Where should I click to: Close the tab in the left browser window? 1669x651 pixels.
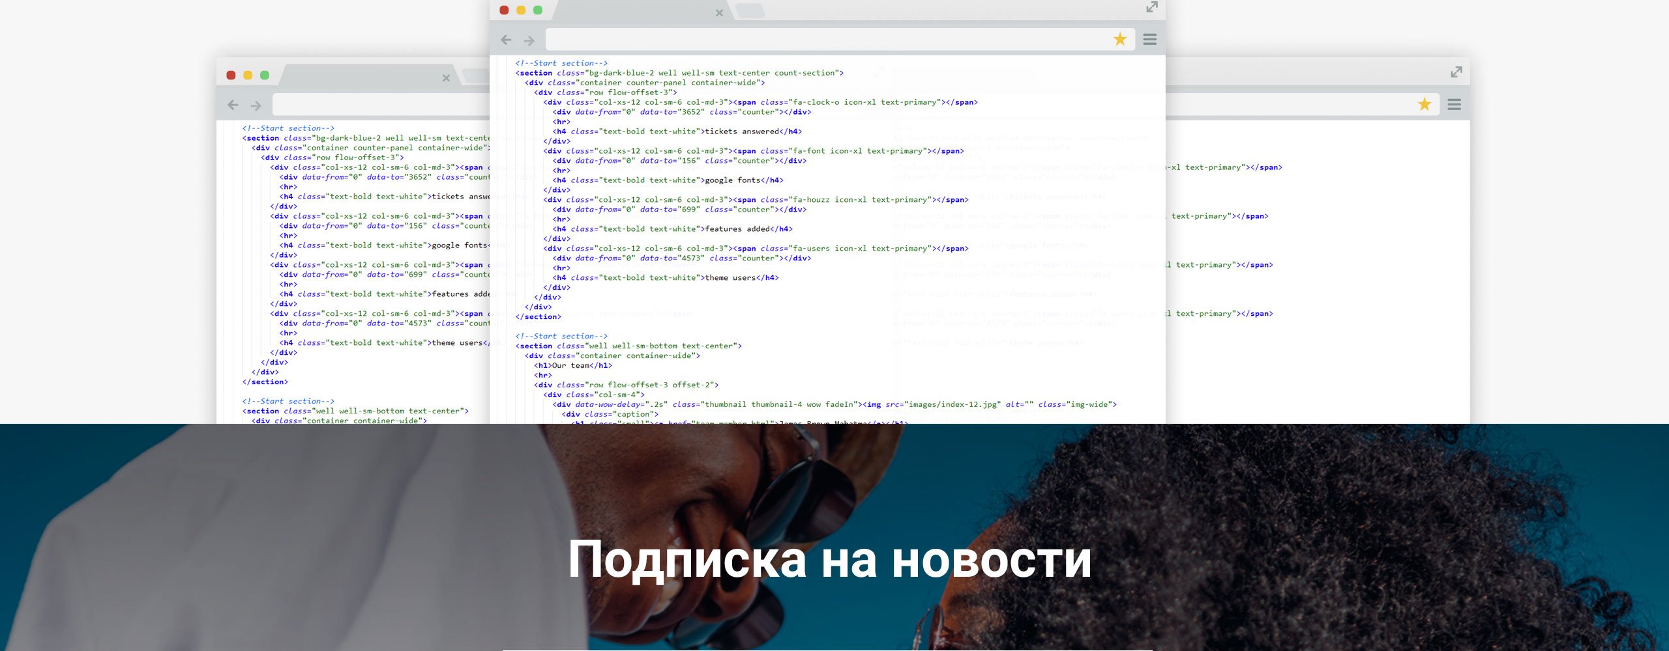pyautogui.click(x=446, y=78)
